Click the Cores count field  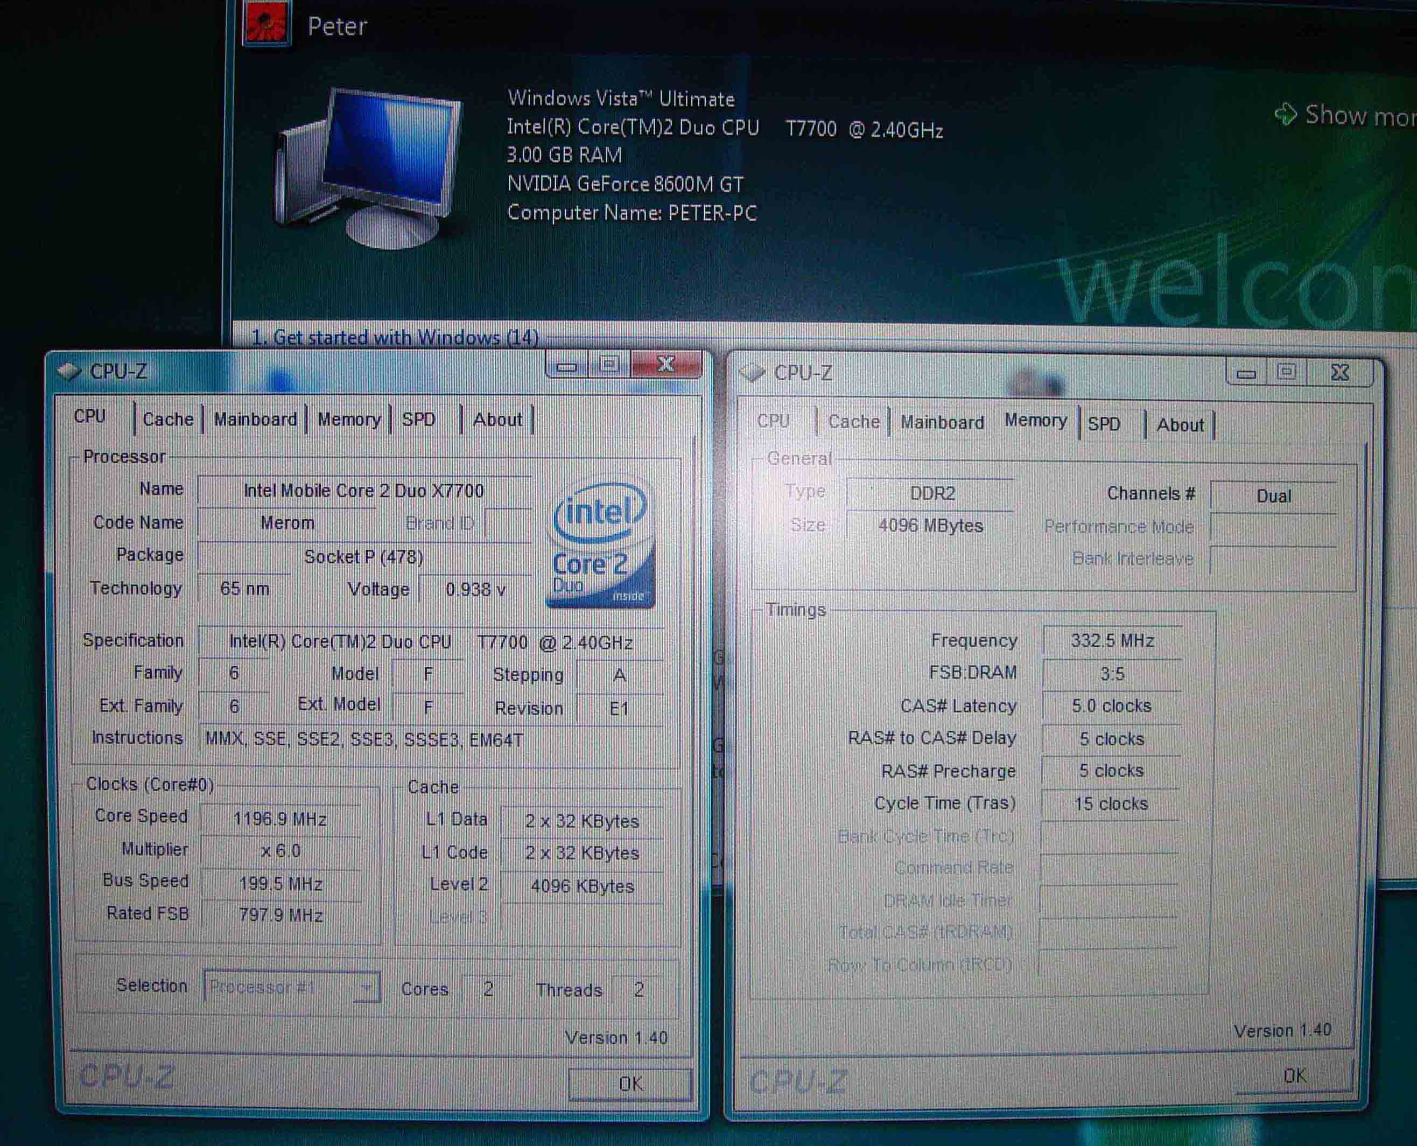(487, 989)
